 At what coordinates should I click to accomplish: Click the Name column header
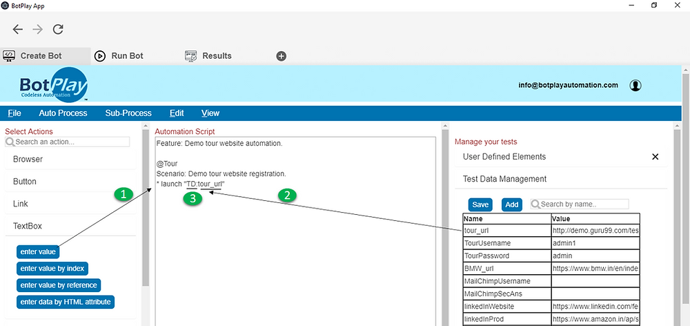point(507,218)
